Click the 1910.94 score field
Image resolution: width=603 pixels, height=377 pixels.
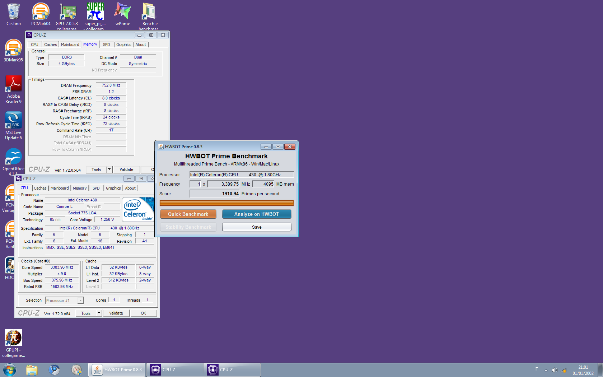tap(215, 194)
